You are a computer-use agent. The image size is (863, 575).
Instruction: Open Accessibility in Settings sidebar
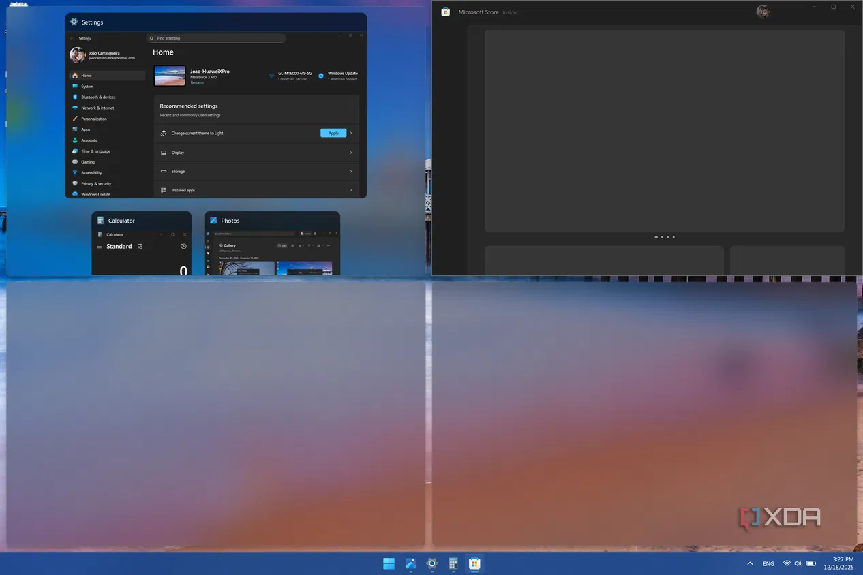[x=107, y=173]
